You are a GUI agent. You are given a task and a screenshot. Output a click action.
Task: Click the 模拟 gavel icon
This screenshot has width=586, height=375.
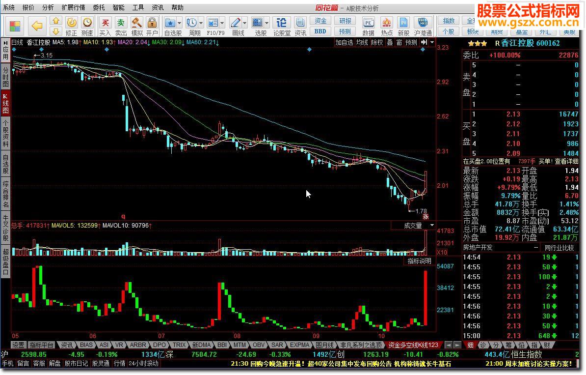(x=137, y=23)
